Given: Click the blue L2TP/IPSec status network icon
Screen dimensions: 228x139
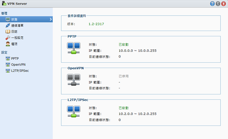Looking at the screenshot, I should [x=74, y=111].
